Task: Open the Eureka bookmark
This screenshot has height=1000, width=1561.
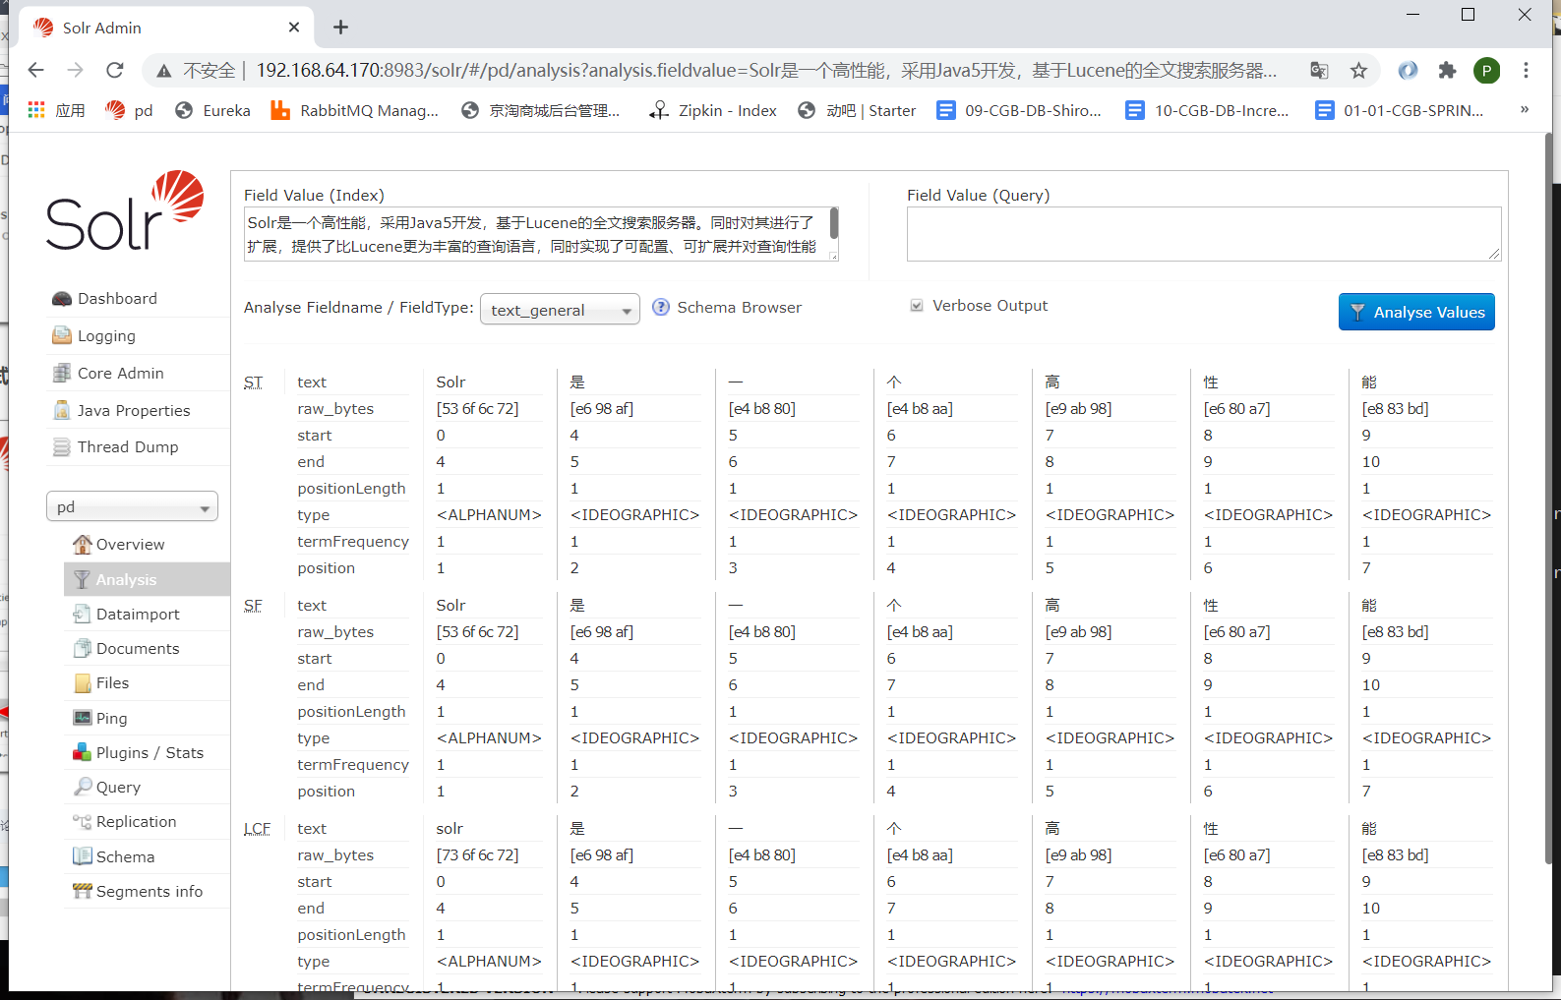Action: point(212,110)
